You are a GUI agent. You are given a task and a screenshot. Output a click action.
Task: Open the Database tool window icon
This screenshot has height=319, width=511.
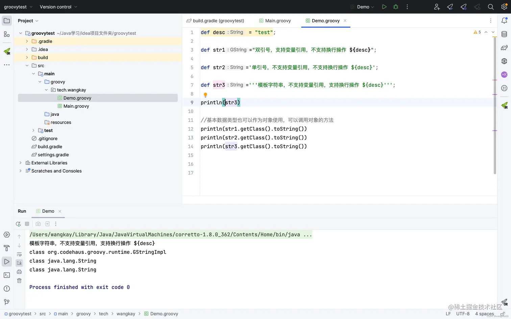pyautogui.click(x=504, y=34)
